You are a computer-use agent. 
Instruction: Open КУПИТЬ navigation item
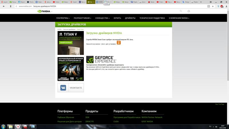pyautogui.click(x=117, y=18)
